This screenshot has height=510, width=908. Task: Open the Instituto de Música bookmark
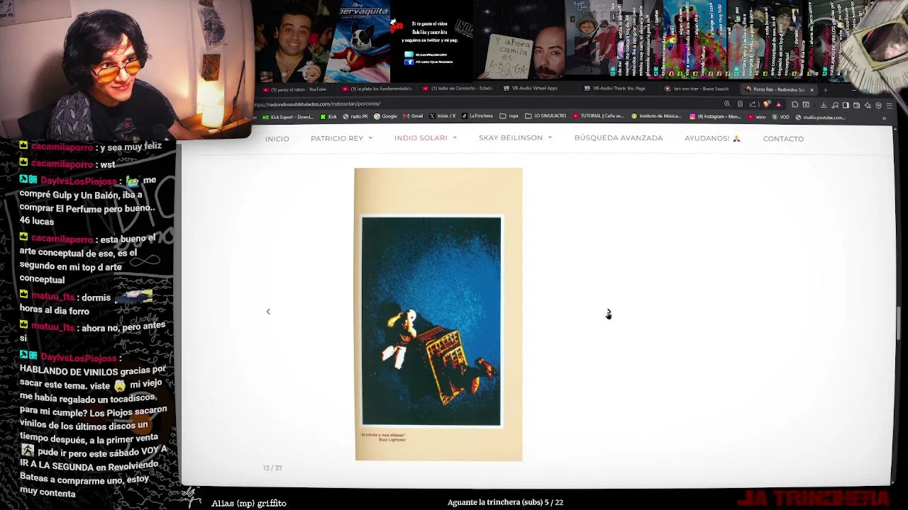[x=656, y=116]
